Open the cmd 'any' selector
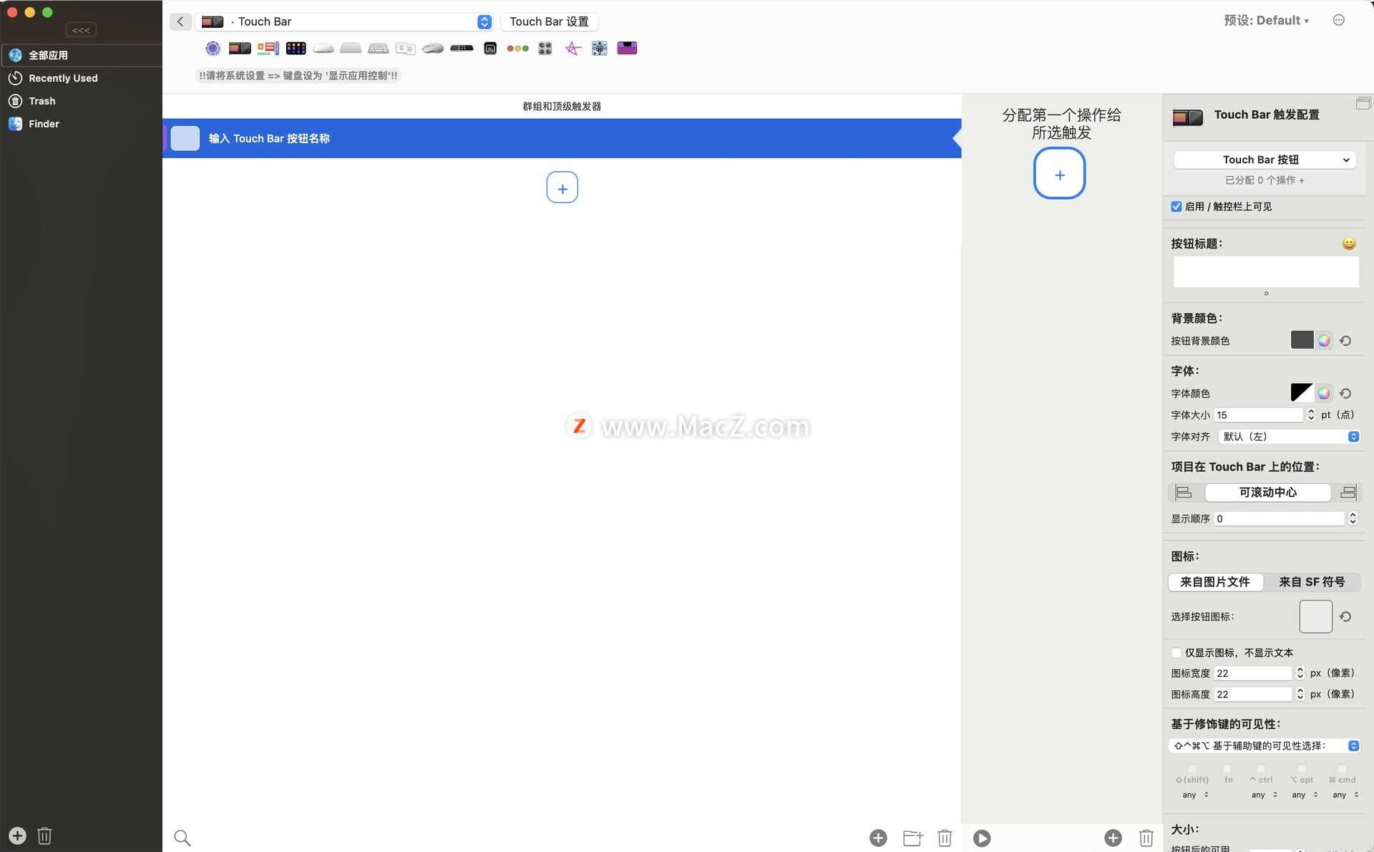 coord(1345,795)
